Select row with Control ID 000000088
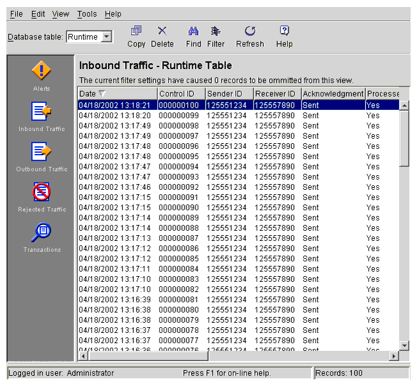417x386 pixels. (239, 228)
